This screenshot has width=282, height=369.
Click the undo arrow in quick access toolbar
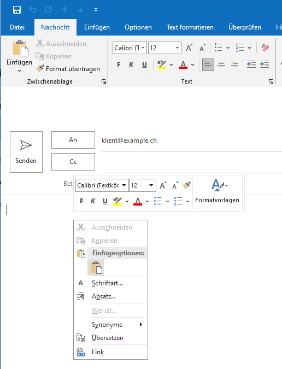(33, 10)
